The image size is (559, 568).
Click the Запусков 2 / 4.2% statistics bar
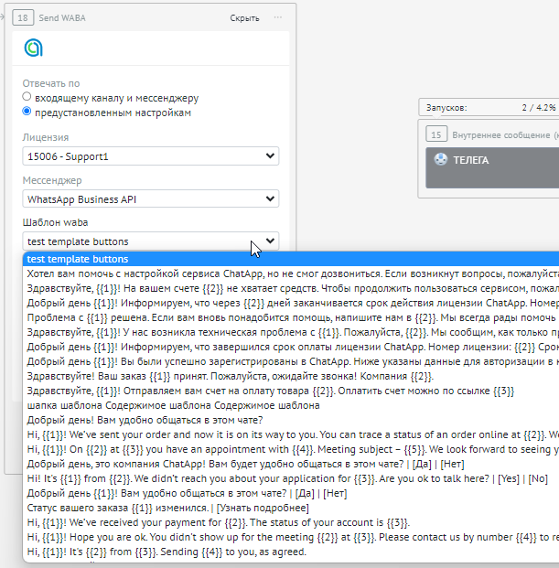489,107
